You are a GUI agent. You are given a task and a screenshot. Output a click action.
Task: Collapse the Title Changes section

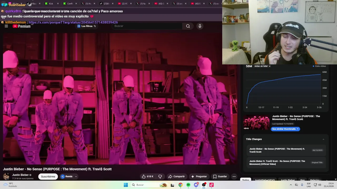tap(323, 139)
